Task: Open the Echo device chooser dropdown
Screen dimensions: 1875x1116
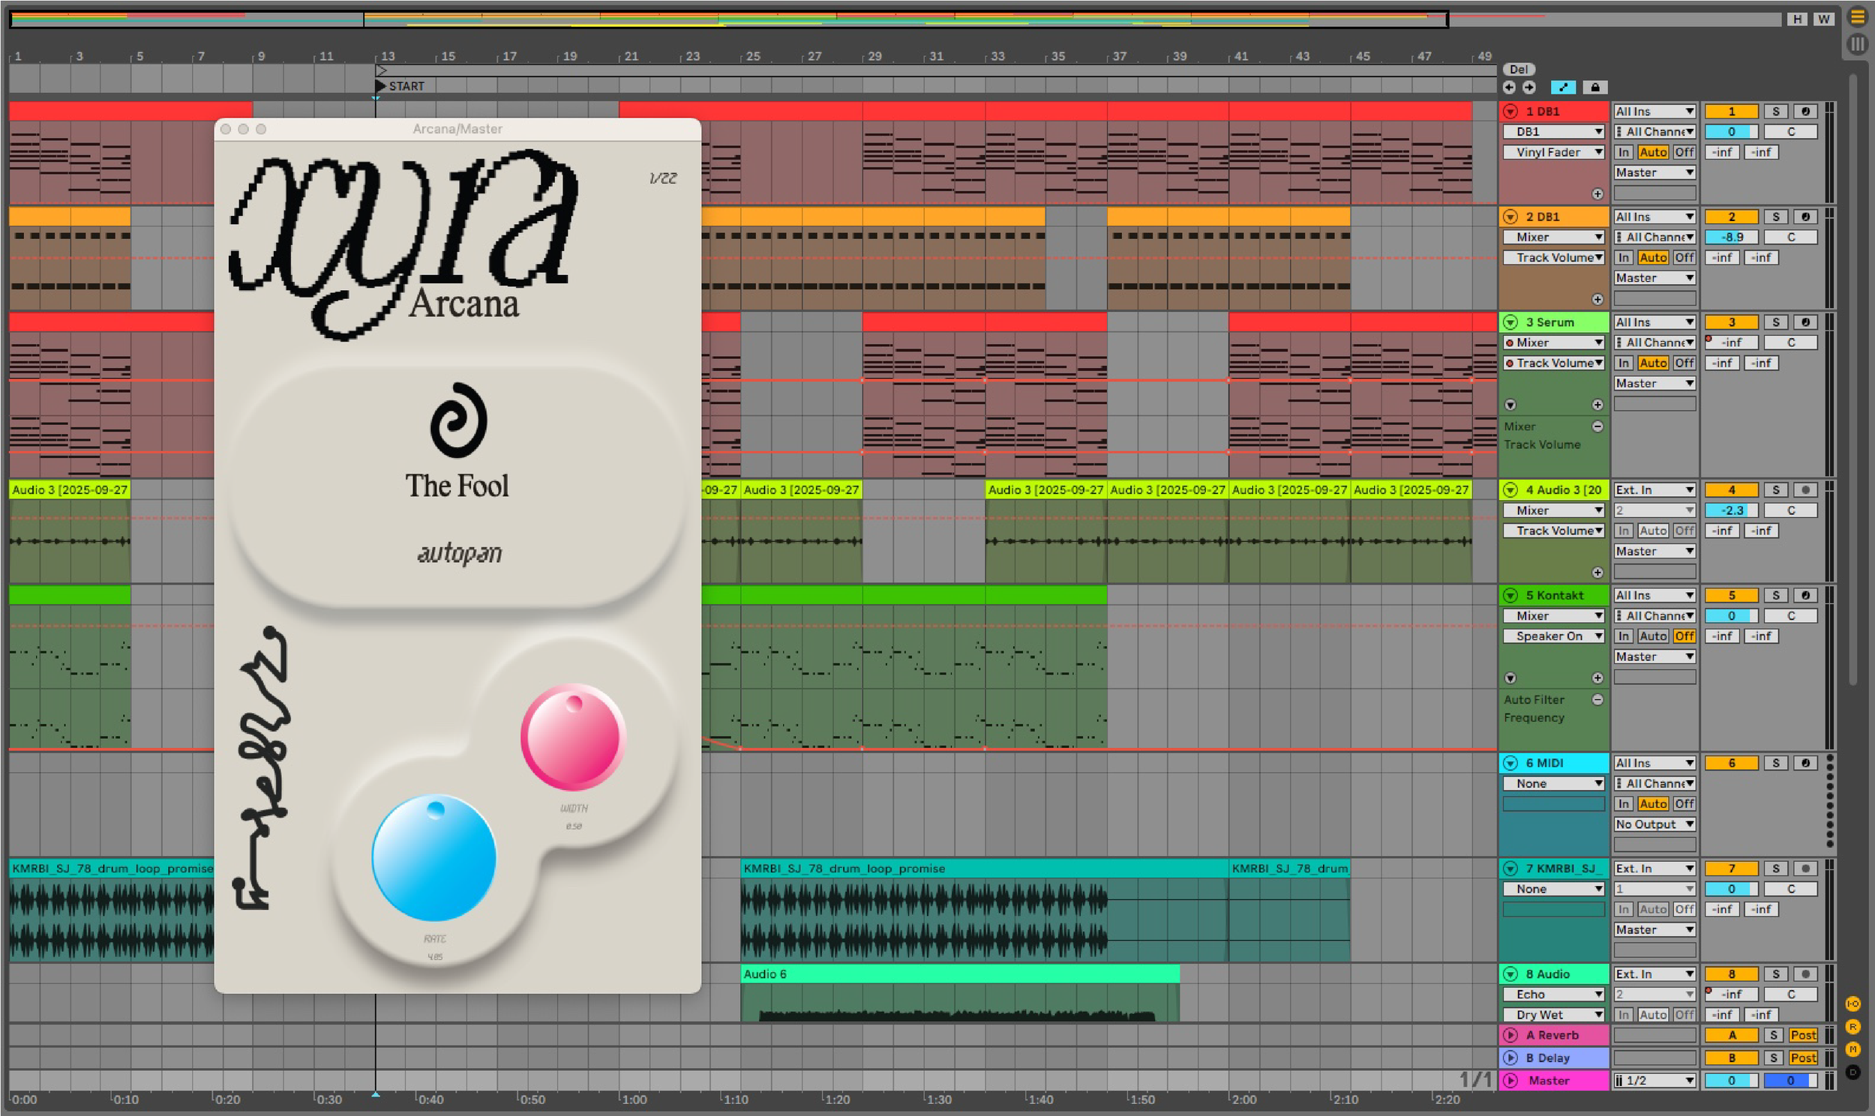Action: point(1554,994)
